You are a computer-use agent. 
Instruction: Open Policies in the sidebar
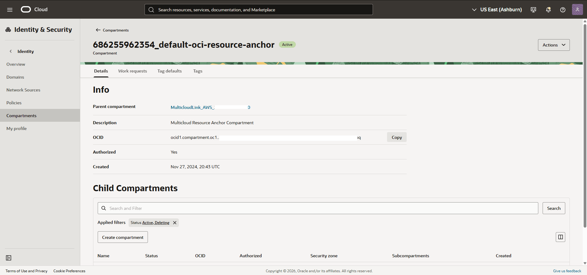(x=40, y=103)
